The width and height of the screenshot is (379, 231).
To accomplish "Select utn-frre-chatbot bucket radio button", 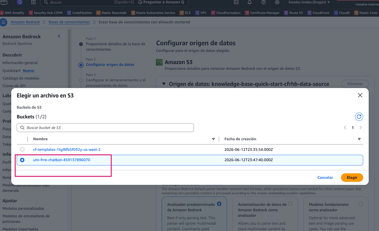I will (x=22, y=160).
